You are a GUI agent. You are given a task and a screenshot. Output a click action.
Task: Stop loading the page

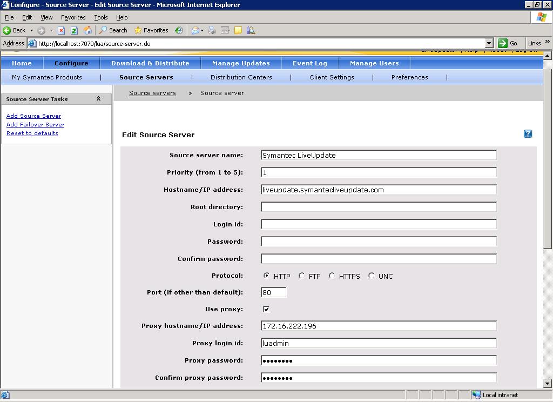(x=62, y=30)
